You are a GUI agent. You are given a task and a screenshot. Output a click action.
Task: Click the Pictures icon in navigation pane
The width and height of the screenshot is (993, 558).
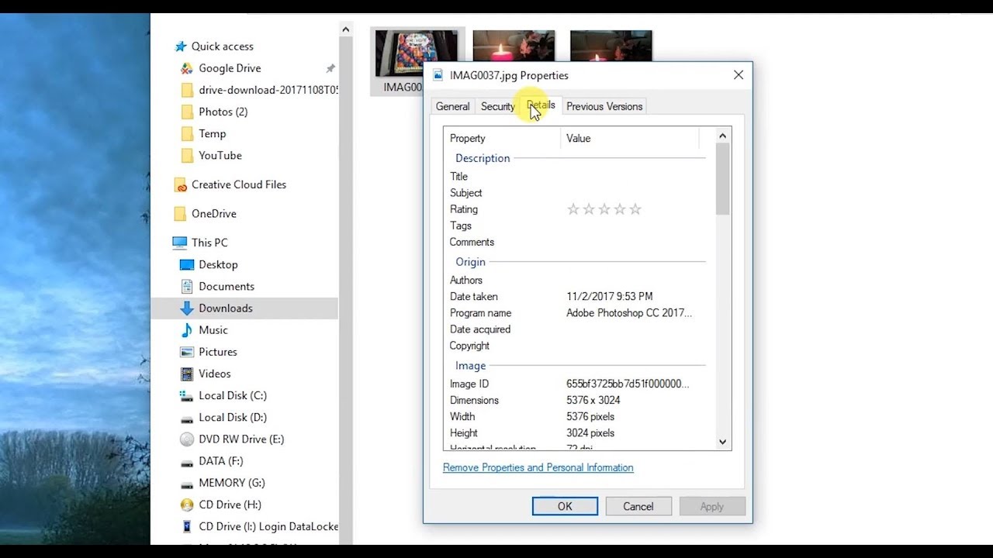(187, 351)
